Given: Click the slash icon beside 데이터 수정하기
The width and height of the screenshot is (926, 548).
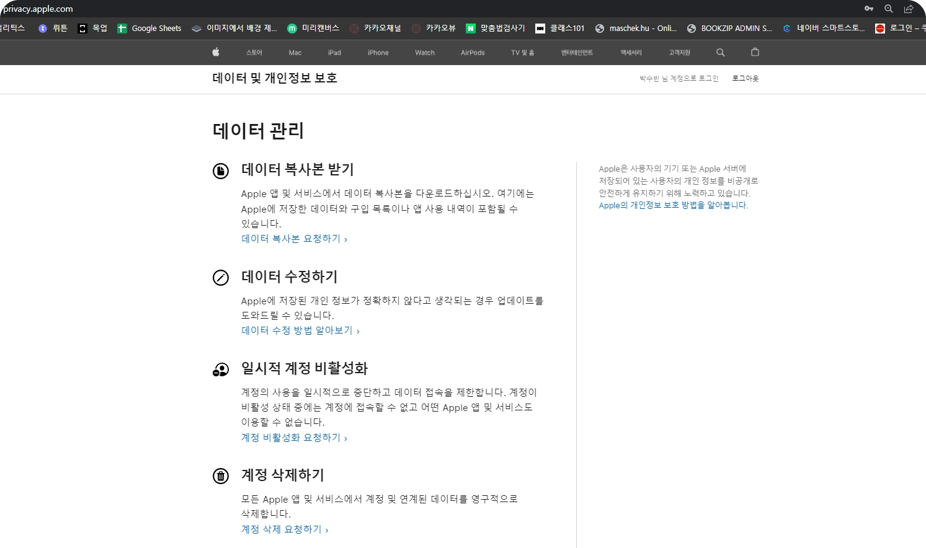Looking at the screenshot, I should [x=221, y=277].
